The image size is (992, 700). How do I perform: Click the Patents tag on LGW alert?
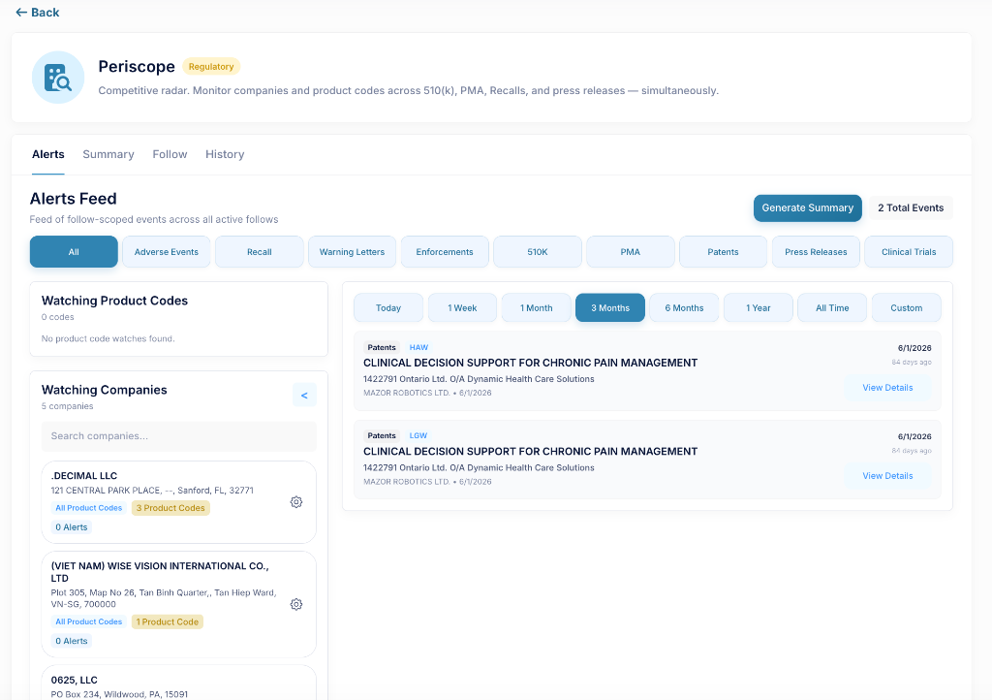[x=382, y=435]
